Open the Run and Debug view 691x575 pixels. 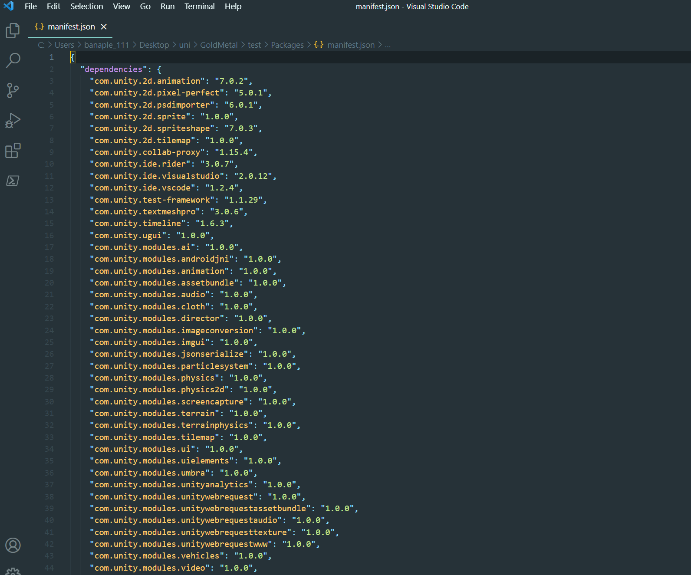point(13,120)
